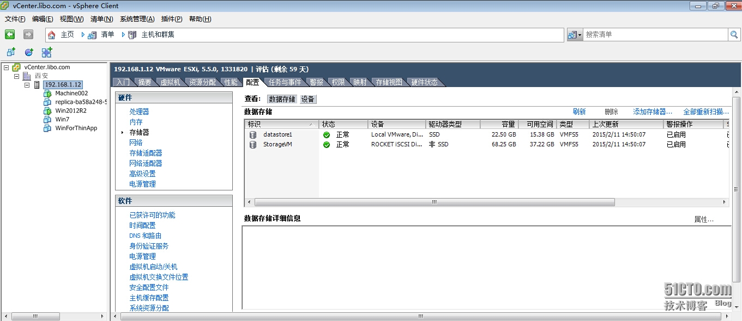Click the third toolbar icon with green plus

(x=47, y=52)
